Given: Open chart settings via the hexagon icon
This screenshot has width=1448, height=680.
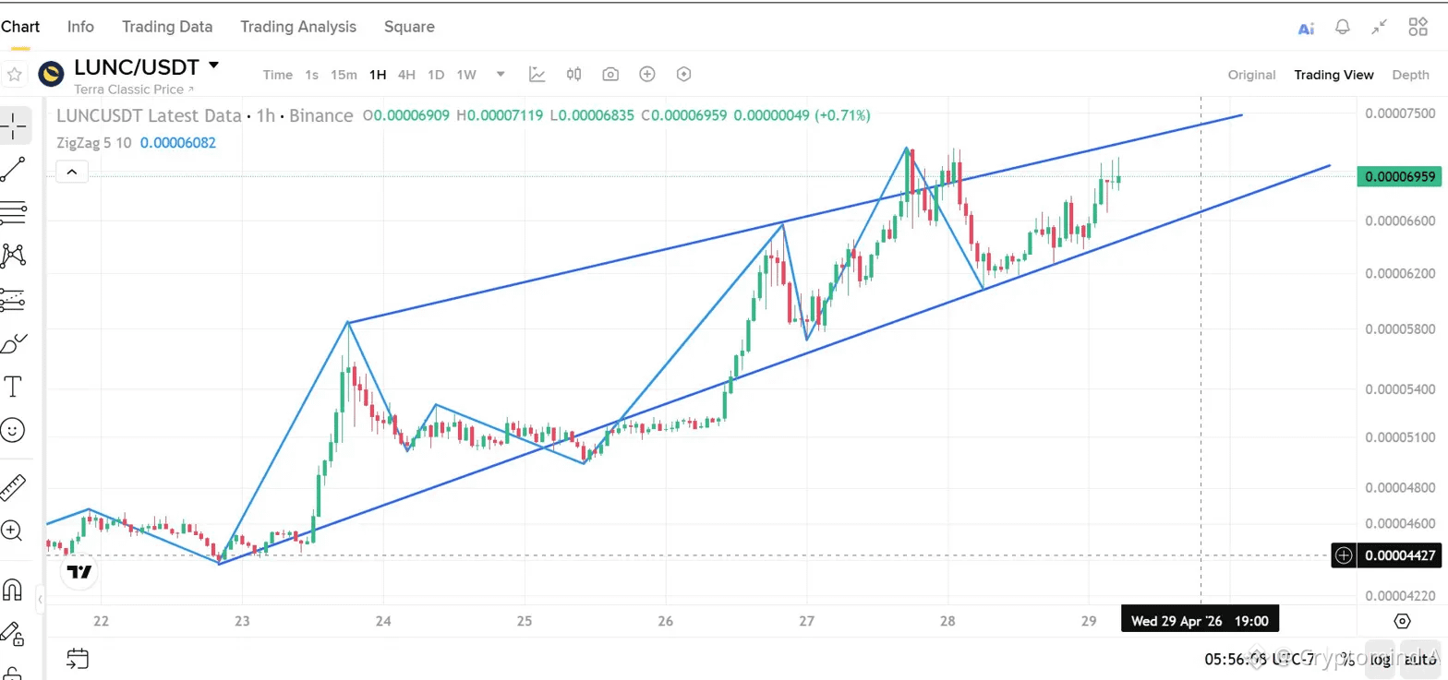Looking at the screenshot, I should tap(684, 74).
